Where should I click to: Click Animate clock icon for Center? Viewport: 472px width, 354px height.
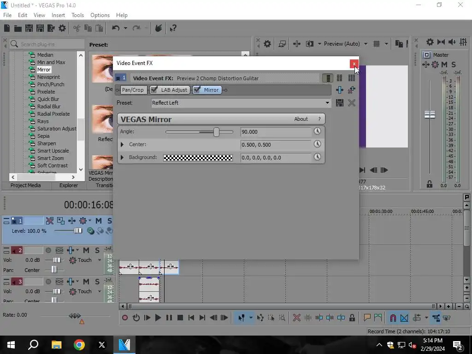[x=317, y=144]
